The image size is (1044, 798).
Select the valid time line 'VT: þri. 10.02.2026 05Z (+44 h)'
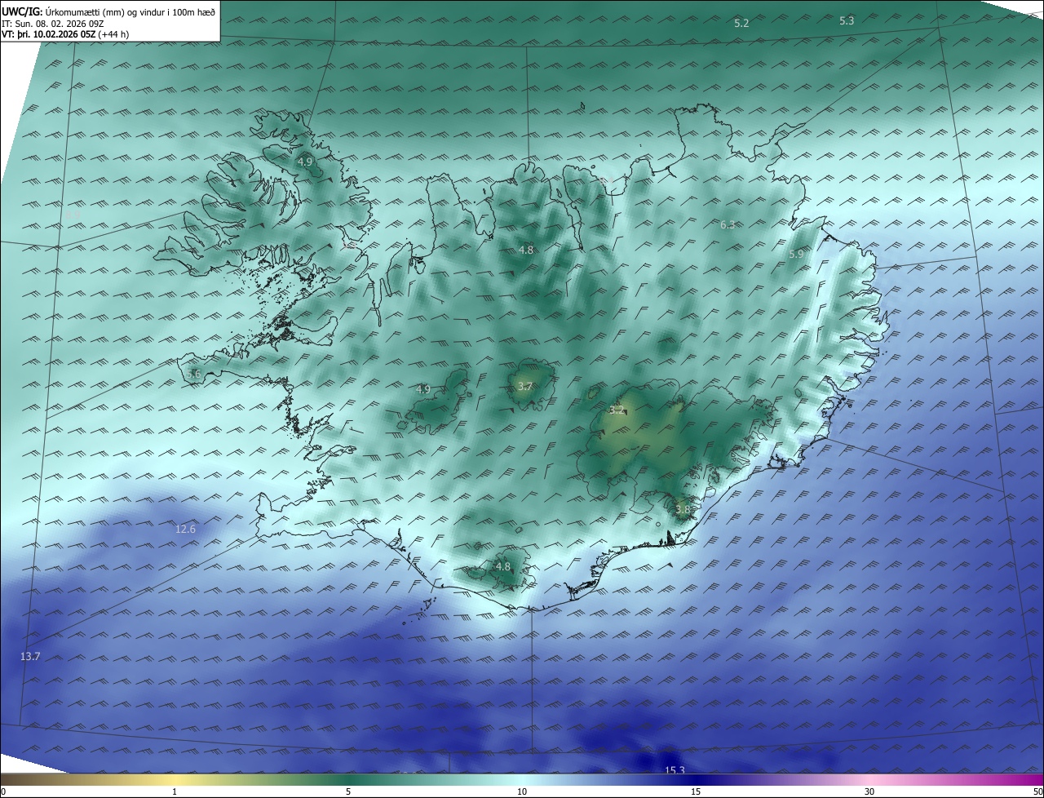click(65, 34)
